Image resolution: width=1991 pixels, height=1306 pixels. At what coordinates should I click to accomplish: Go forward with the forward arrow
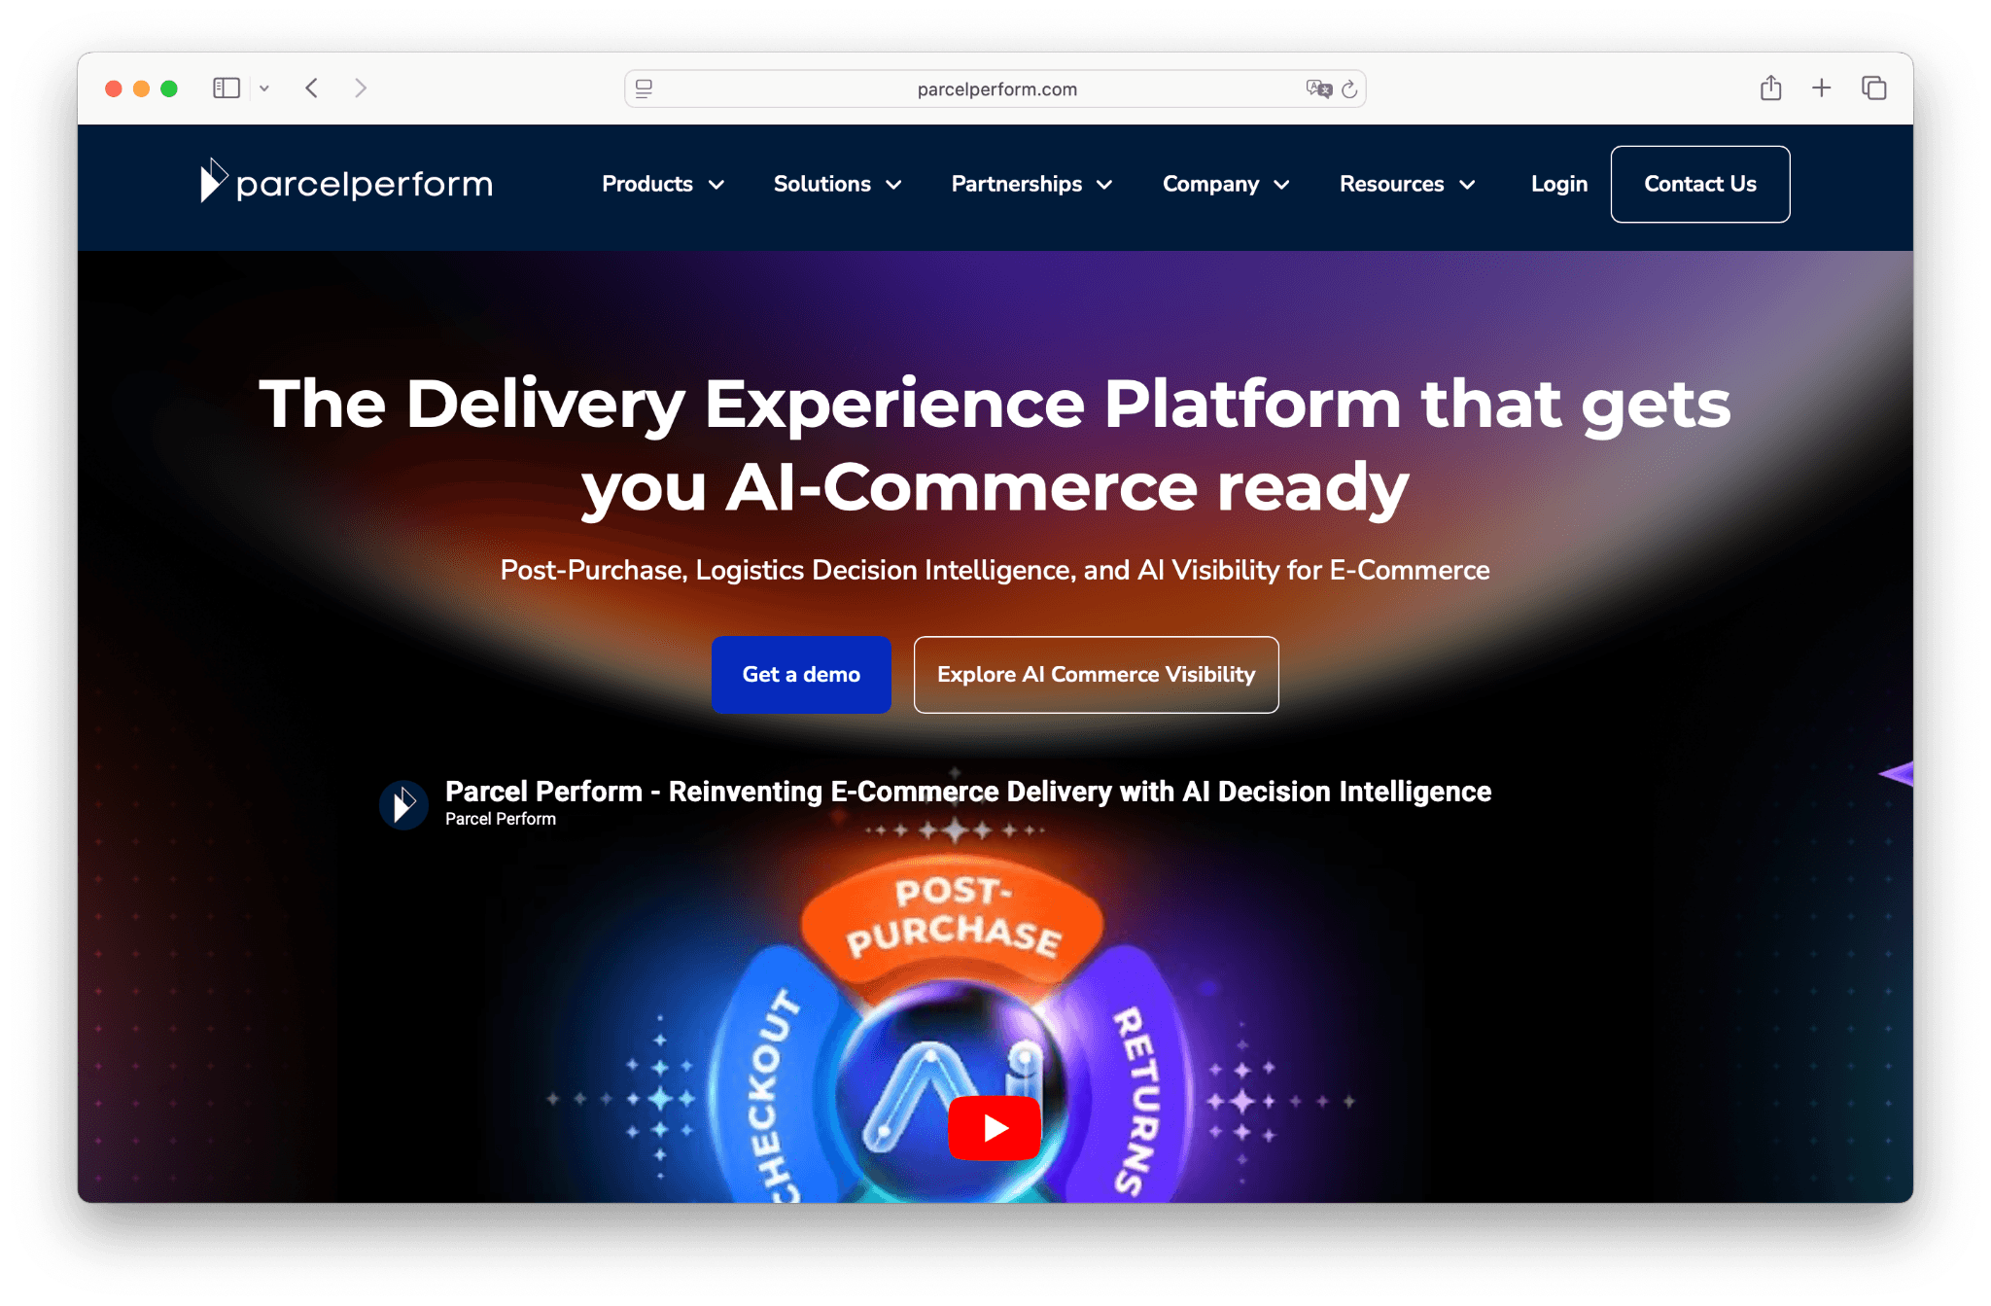click(x=361, y=88)
